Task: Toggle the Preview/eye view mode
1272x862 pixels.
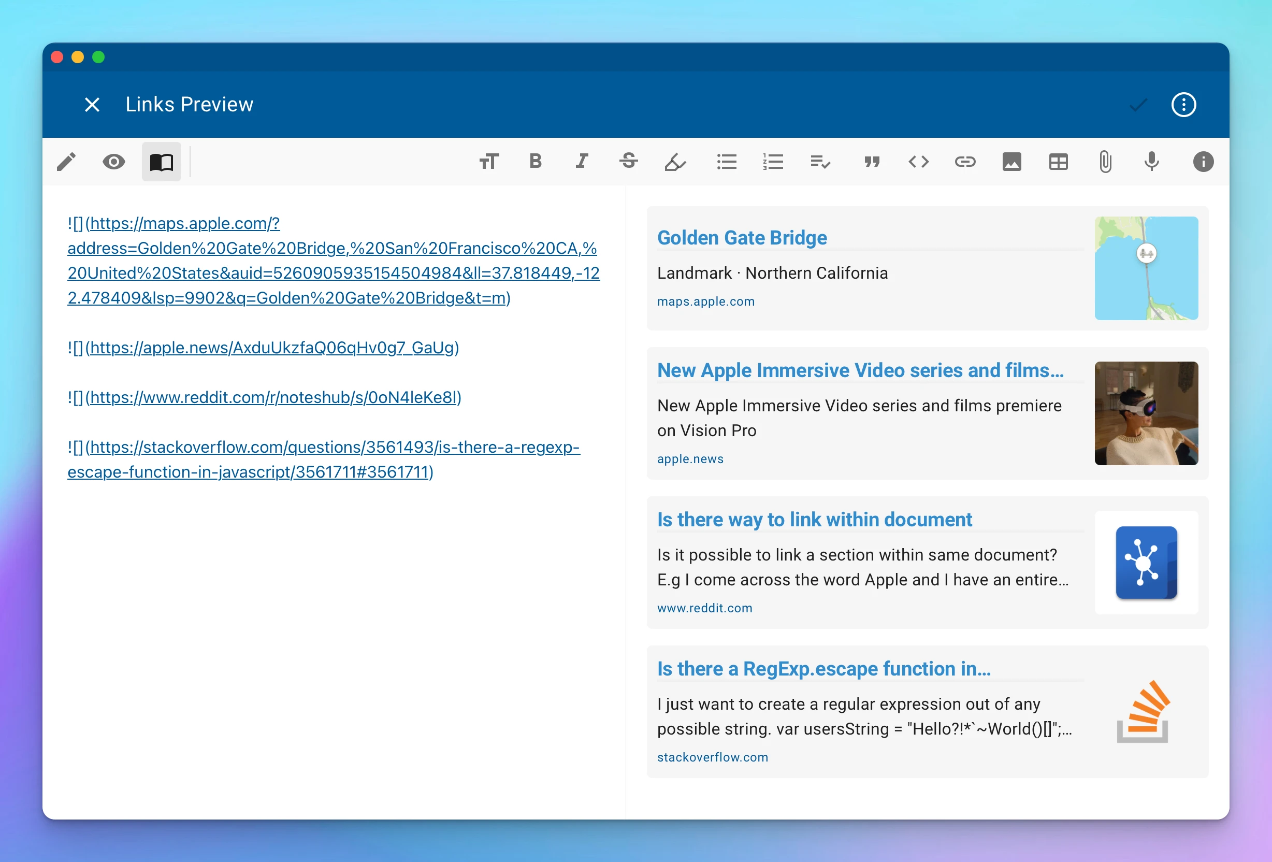Action: (114, 162)
